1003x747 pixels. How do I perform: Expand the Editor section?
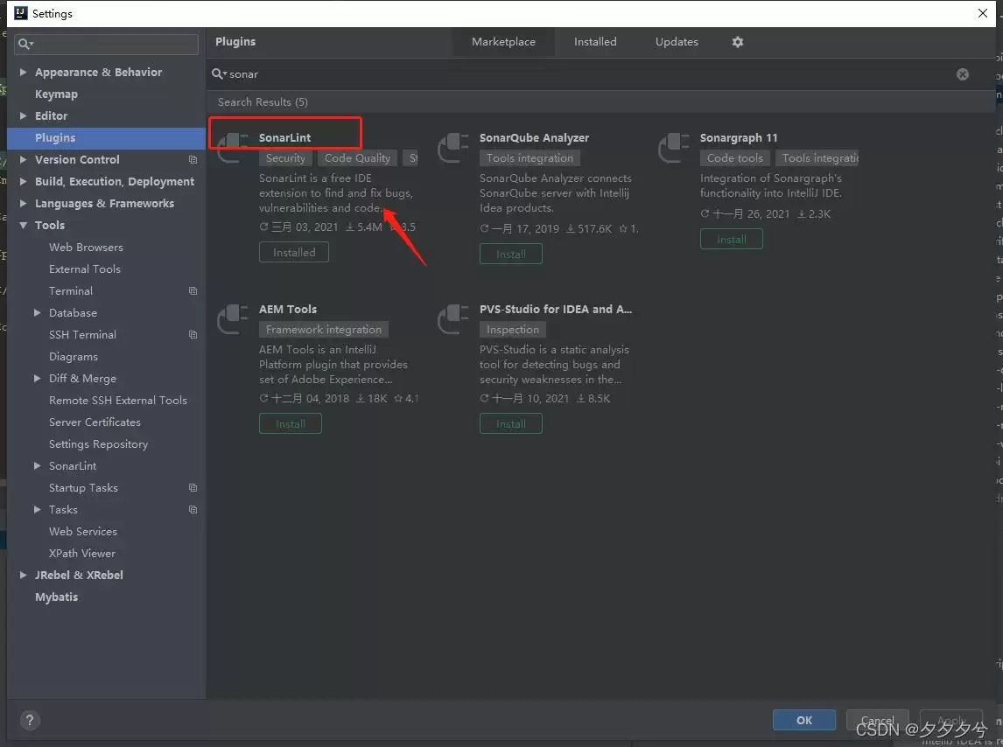tap(23, 115)
